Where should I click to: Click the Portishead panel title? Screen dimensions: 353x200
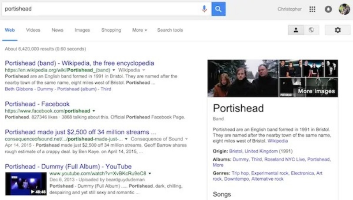click(238, 108)
